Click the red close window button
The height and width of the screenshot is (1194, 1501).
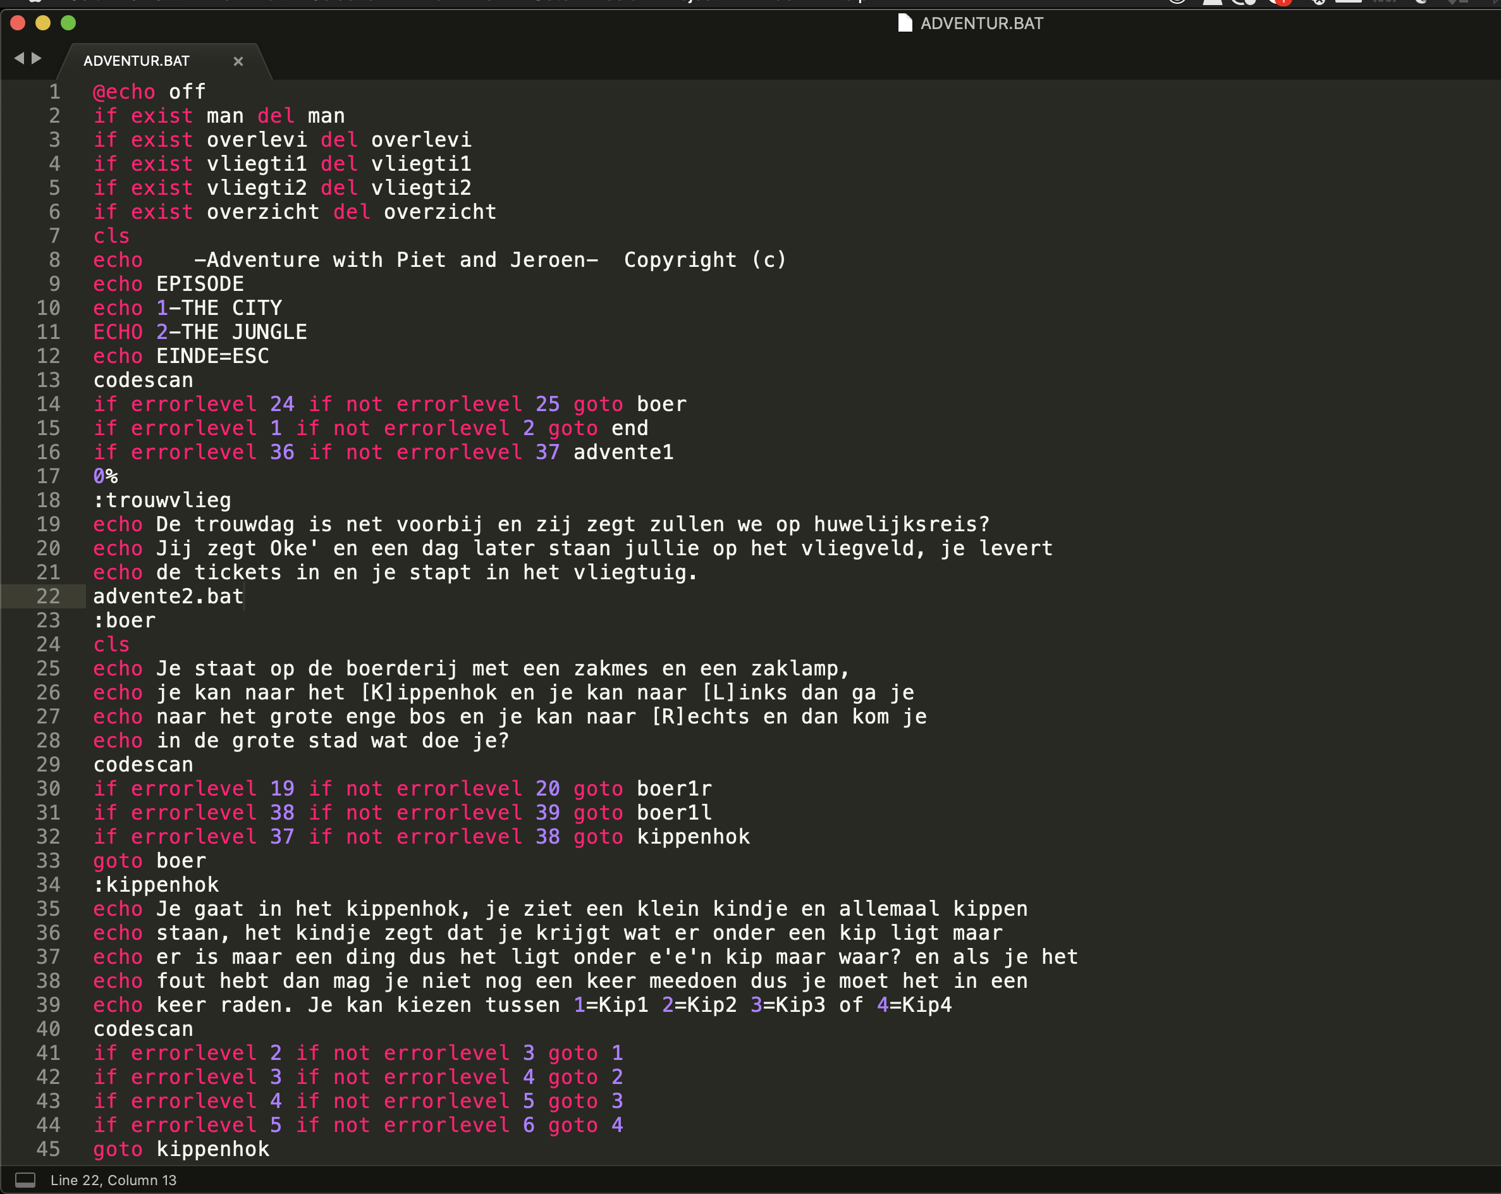pos(18,23)
